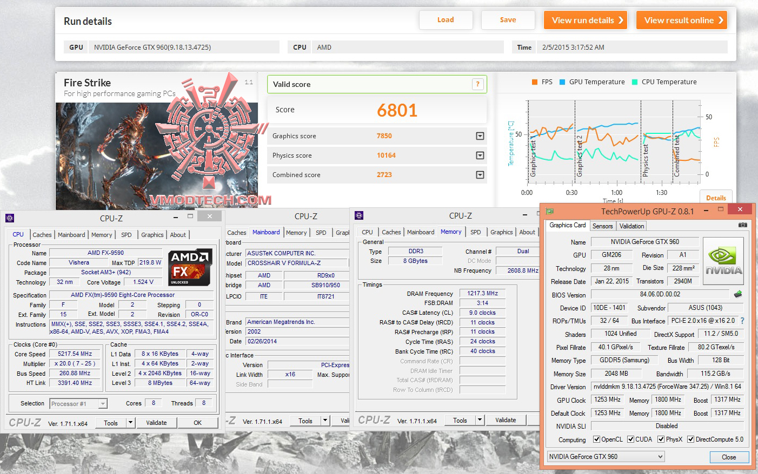Click View result online button
The height and width of the screenshot is (474, 758).
click(x=682, y=20)
